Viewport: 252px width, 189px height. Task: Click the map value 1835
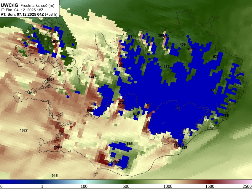click(x=117, y=162)
